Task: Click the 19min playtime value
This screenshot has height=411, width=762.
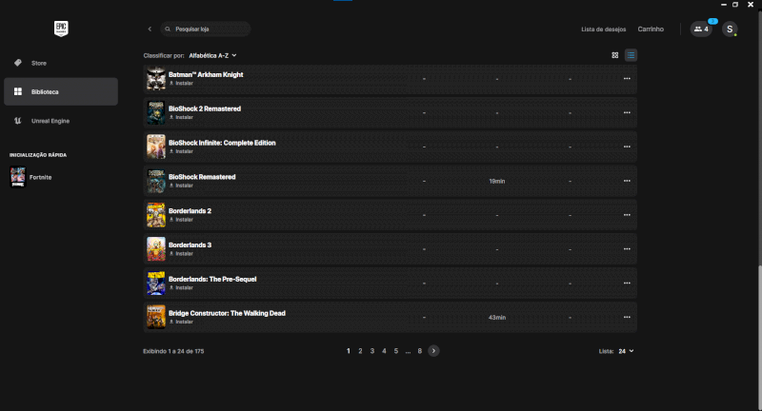Action: [496, 181]
